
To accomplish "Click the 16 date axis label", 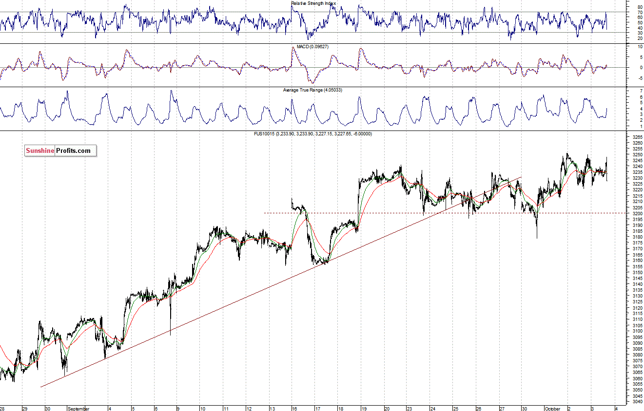I will [294, 408].
